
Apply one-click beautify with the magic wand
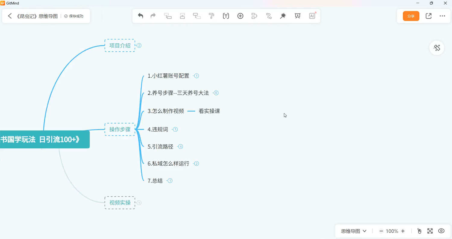283,16
